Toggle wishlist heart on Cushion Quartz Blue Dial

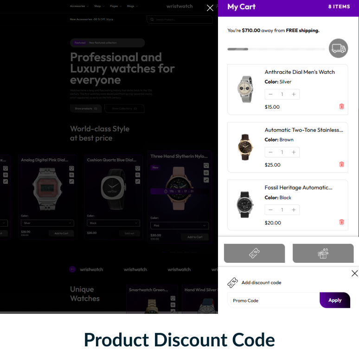point(137,168)
